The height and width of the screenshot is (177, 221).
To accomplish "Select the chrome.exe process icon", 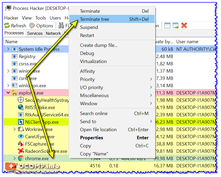I will tap(21, 158).
